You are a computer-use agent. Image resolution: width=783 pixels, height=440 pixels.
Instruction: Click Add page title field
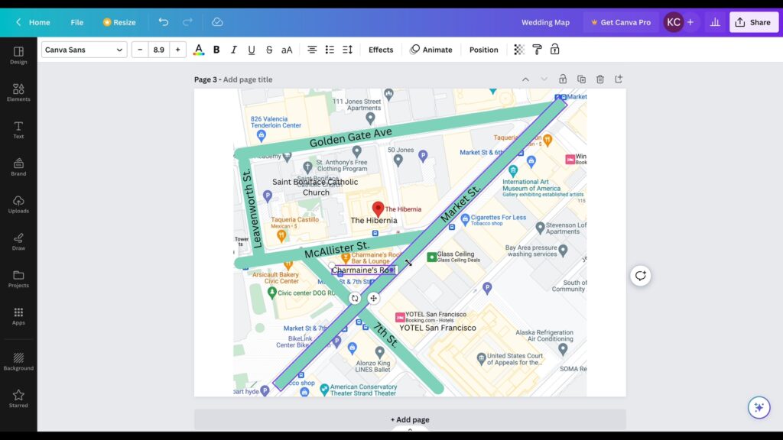(248, 79)
